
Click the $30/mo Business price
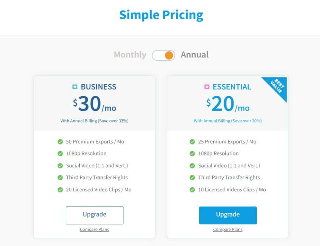pos(94,104)
